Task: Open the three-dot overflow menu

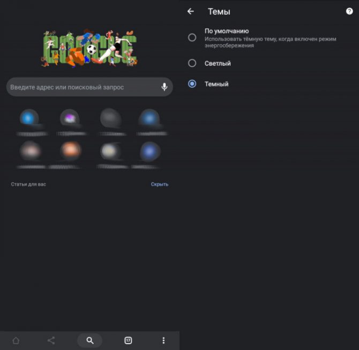Action: pyautogui.click(x=163, y=340)
